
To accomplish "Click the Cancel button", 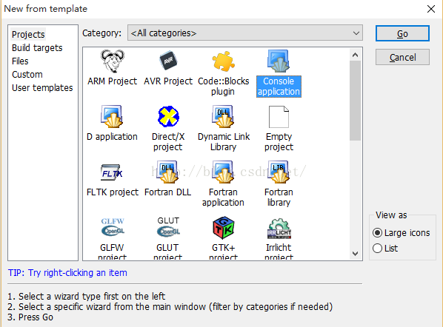I will pos(402,57).
